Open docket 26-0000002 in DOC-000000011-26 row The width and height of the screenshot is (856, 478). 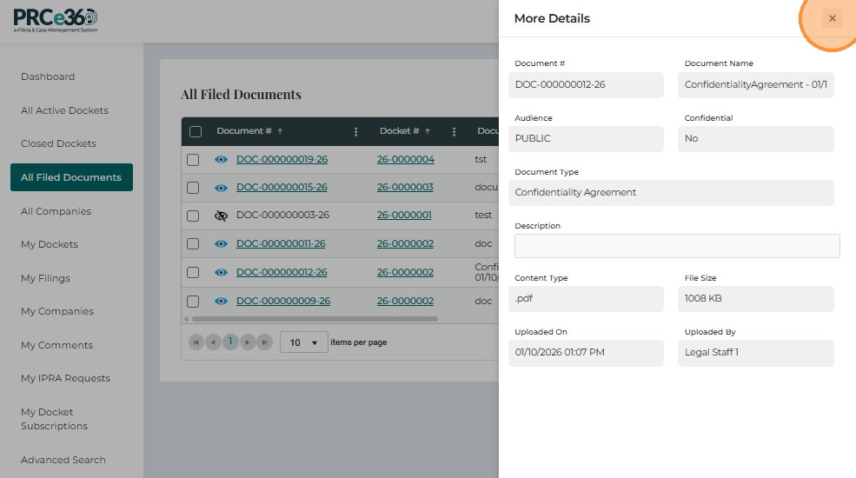point(405,244)
